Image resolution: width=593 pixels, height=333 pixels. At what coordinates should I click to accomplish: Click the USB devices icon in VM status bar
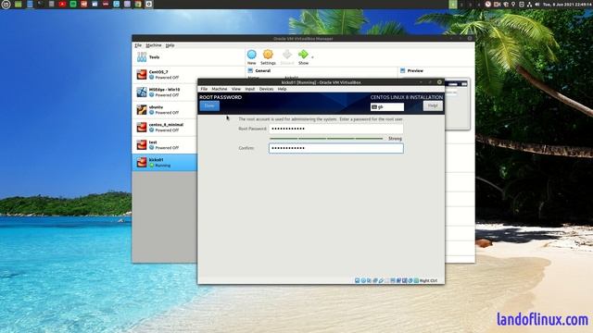tap(381, 280)
